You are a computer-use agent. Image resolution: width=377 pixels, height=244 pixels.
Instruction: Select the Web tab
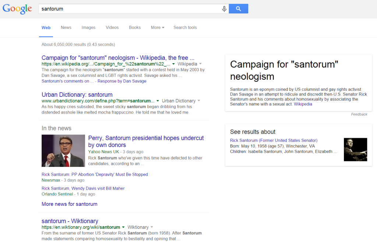46,28
